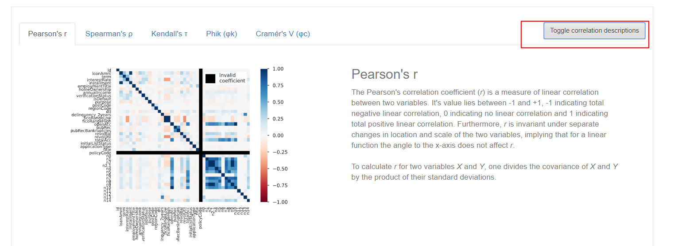Click the Pearson's r description heading
The height and width of the screenshot is (246, 682).
coord(384,74)
